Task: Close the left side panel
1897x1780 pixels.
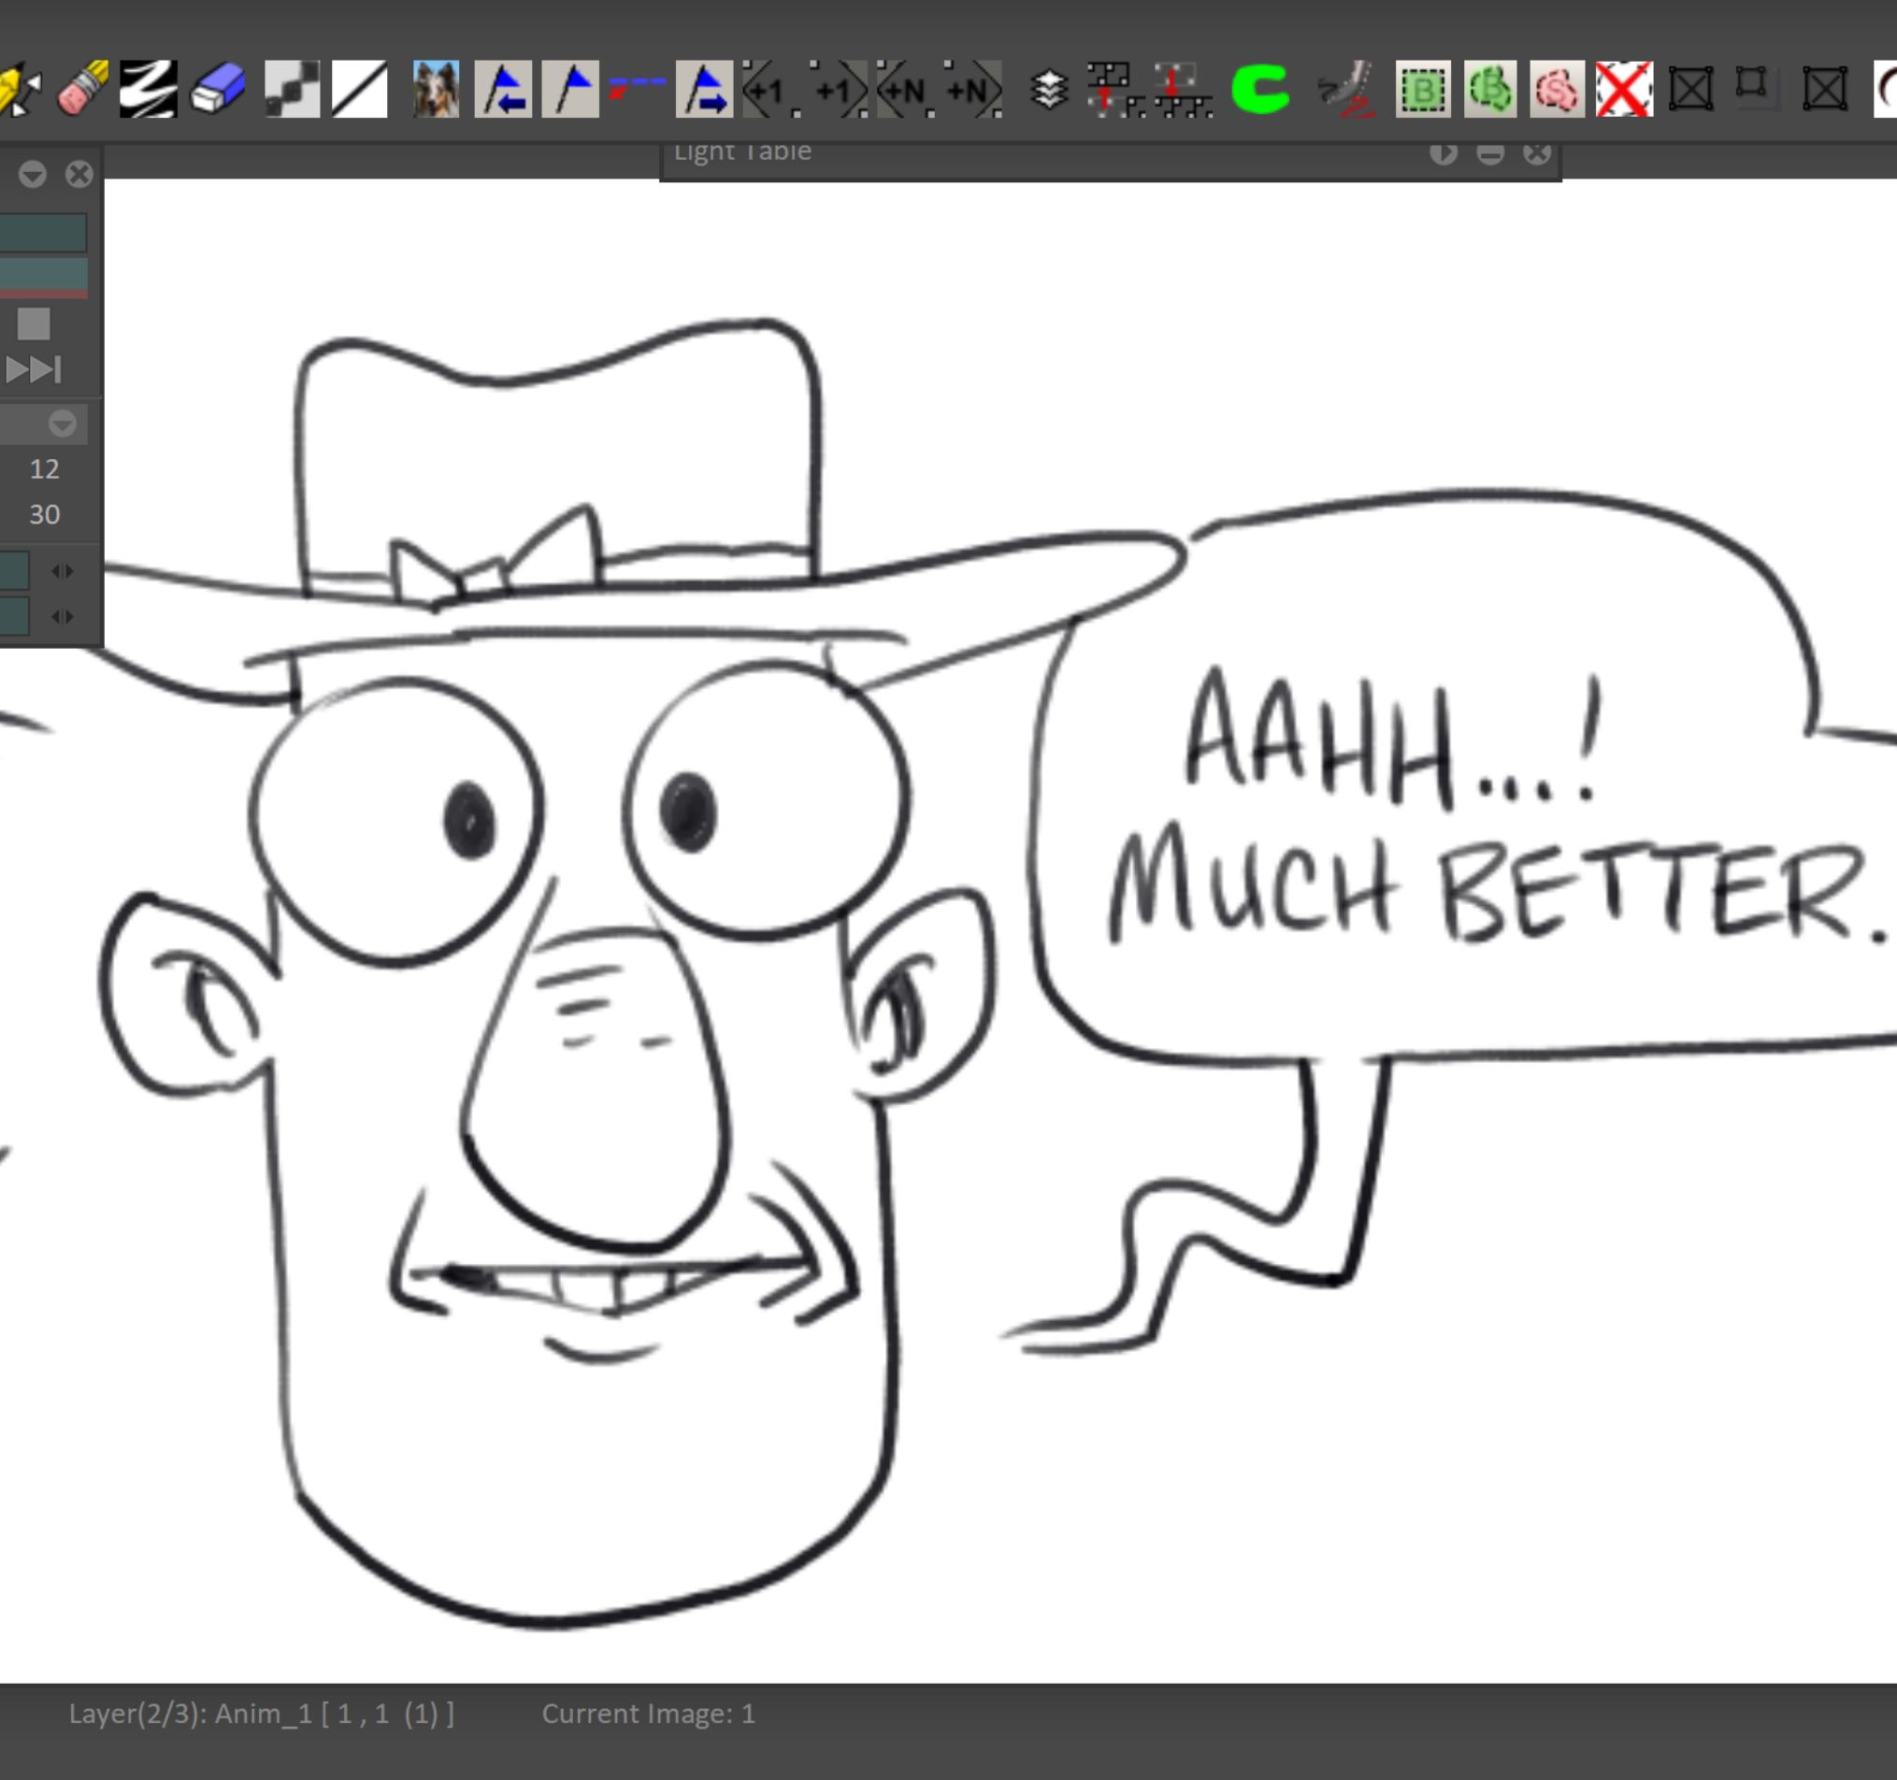Action: (x=79, y=174)
